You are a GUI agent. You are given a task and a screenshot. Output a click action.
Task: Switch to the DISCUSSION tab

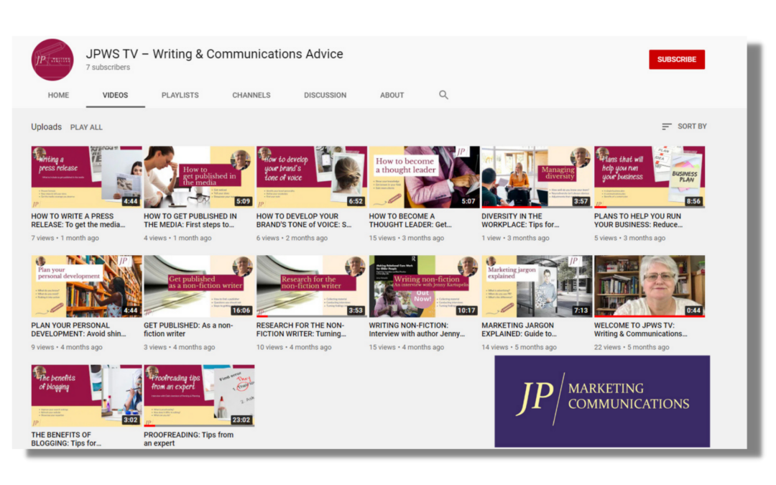pos(325,94)
